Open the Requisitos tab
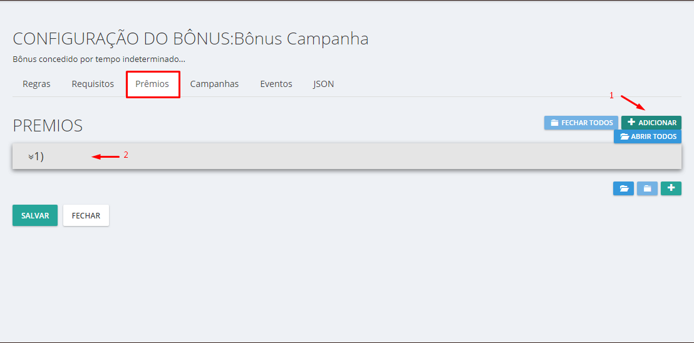694x343 pixels. tap(93, 84)
